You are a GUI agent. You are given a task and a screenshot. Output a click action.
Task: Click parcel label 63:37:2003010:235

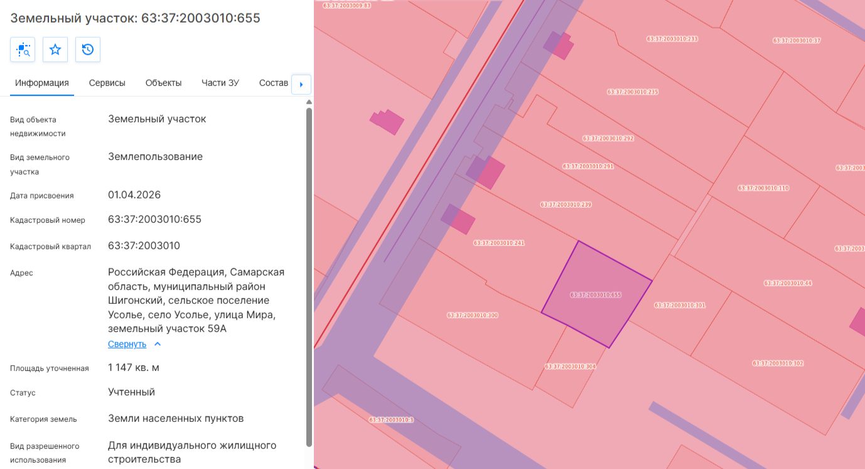click(x=633, y=92)
